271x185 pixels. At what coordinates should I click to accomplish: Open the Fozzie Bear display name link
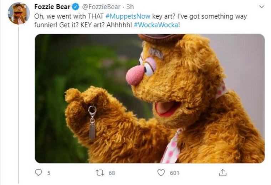(52, 7)
